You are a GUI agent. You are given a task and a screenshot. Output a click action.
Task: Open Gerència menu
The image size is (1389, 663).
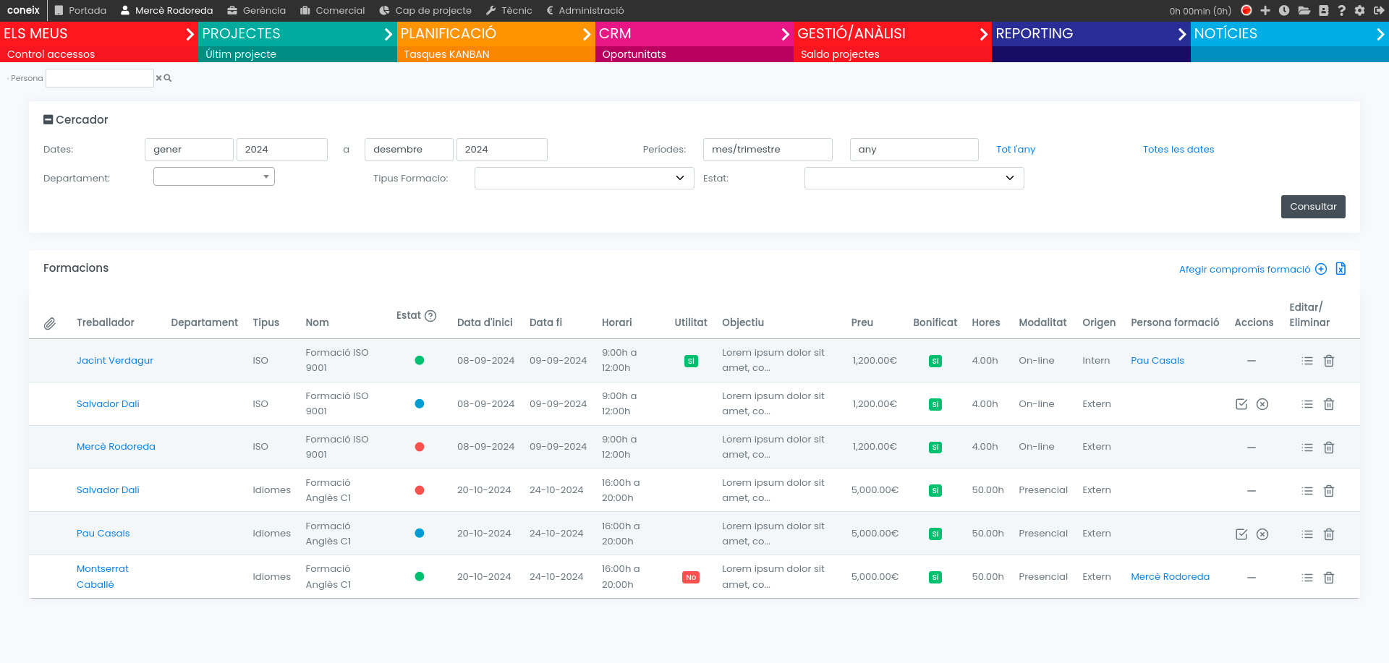pyautogui.click(x=257, y=10)
